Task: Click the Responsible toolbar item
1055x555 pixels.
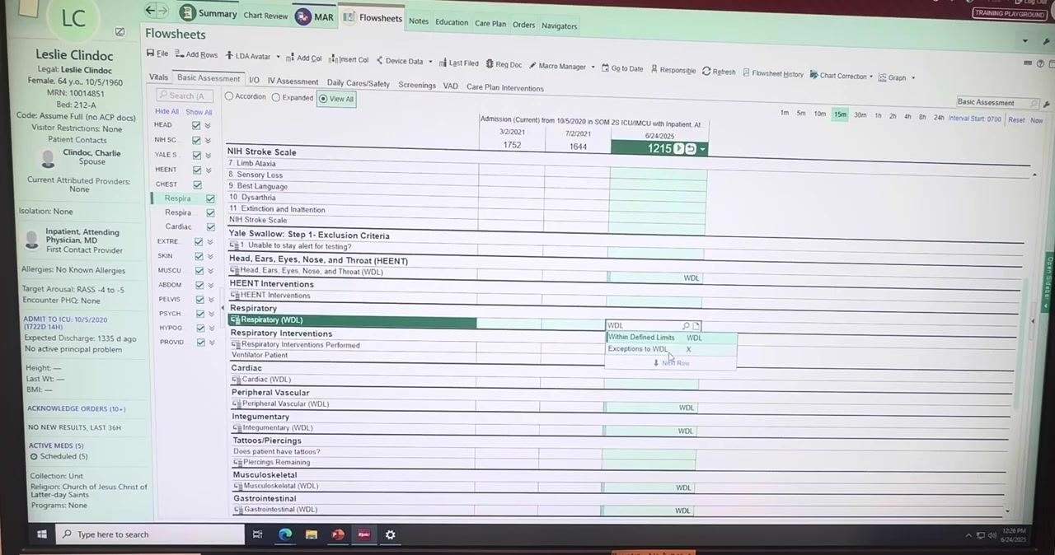Action: [x=673, y=70]
